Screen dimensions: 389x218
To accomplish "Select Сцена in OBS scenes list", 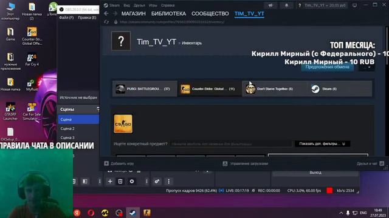I will point(78,119).
